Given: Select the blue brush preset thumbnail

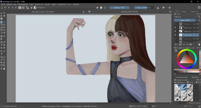Looking at the screenshot, I should pos(184,87).
